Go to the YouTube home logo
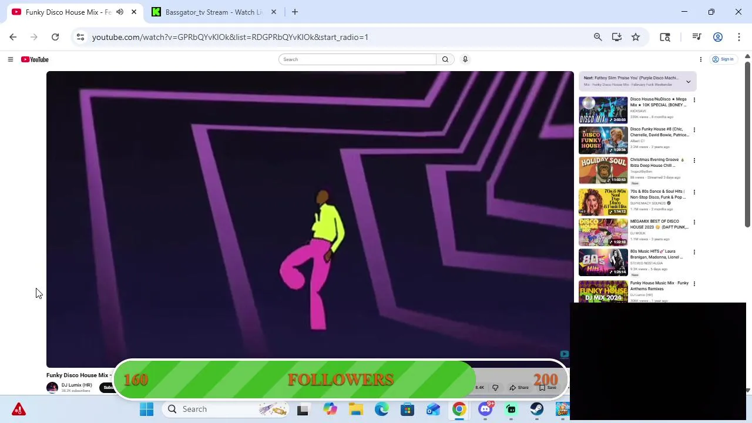The width and height of the screenshot is (752, 423). (35, 59)
